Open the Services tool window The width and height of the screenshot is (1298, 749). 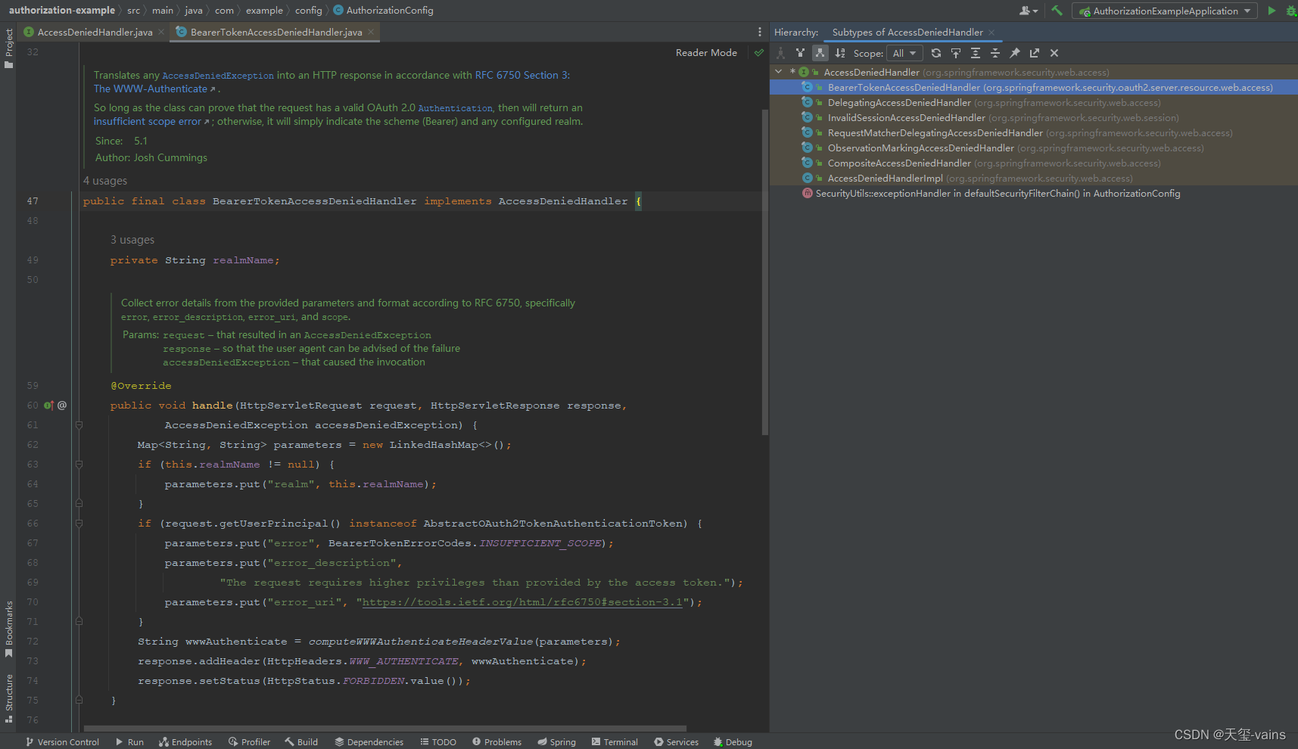(676, 742)
